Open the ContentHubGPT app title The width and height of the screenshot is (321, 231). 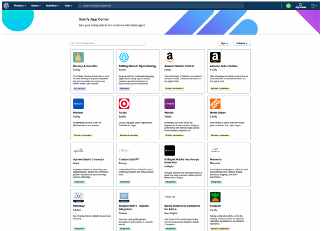tap(129, 160)
